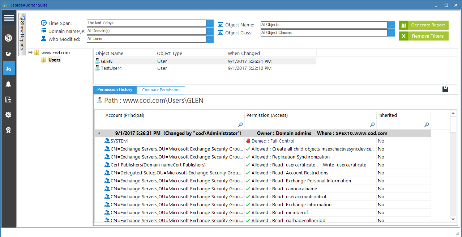462x237 pixels.
Task: Click the Remove Filters button
Action: click(x=424, y=36)
